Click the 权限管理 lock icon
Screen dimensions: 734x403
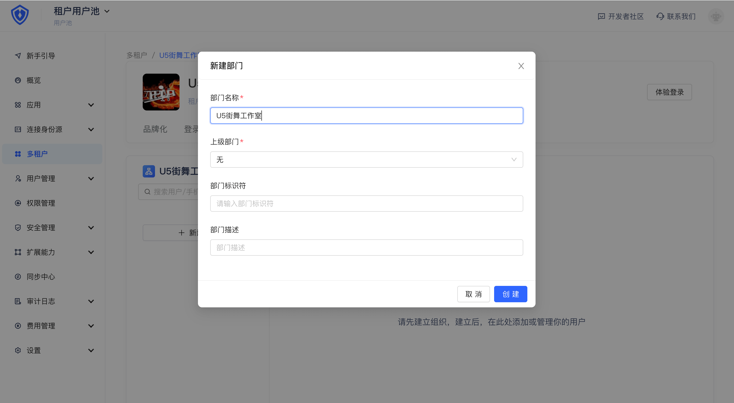18,203
